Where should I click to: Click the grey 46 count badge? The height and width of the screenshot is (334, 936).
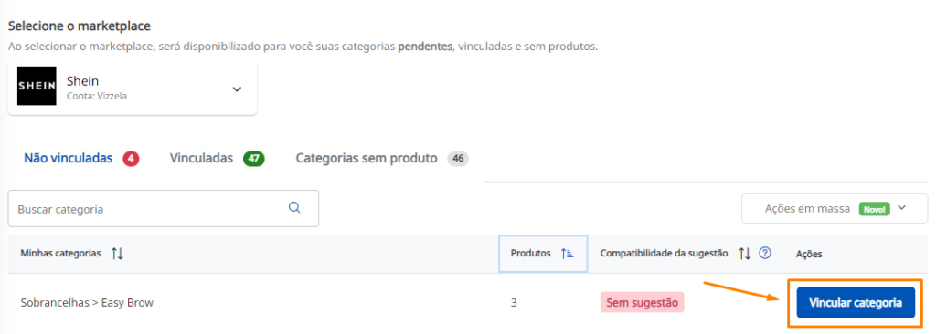coord(458,159)
